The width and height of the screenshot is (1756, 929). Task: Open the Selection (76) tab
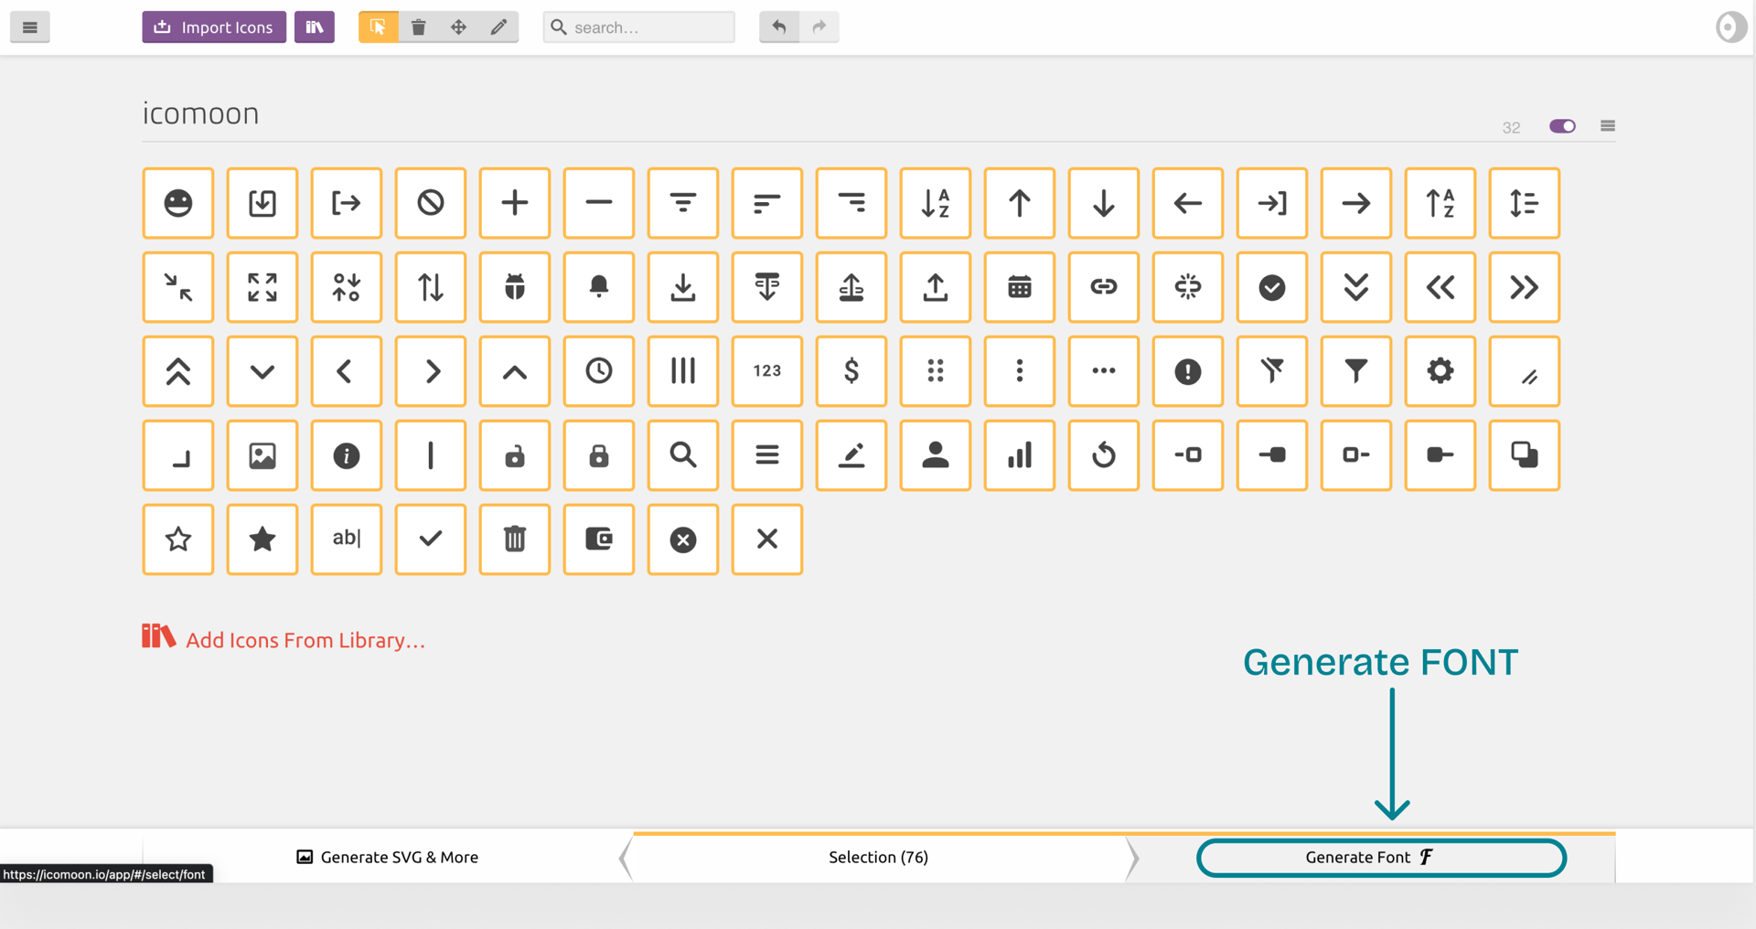click(x=878, y=857)
